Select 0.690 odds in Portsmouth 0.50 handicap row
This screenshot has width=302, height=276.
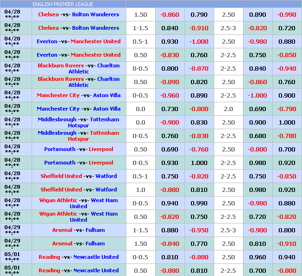pyautogui.click(x=170, y=150)
